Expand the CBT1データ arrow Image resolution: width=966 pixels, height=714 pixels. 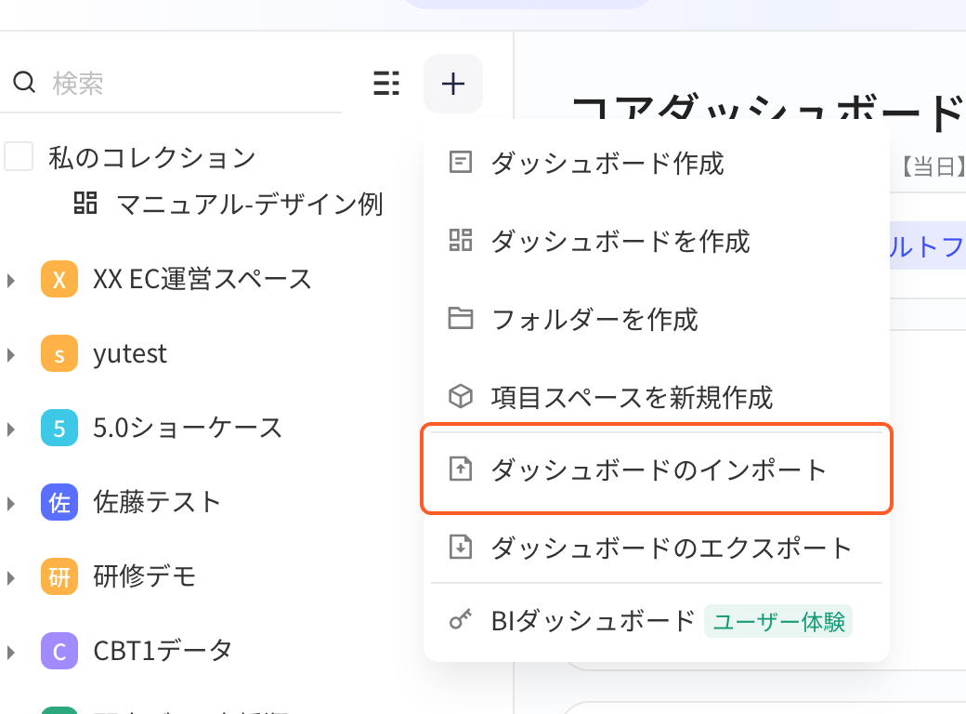coord(10,653)
